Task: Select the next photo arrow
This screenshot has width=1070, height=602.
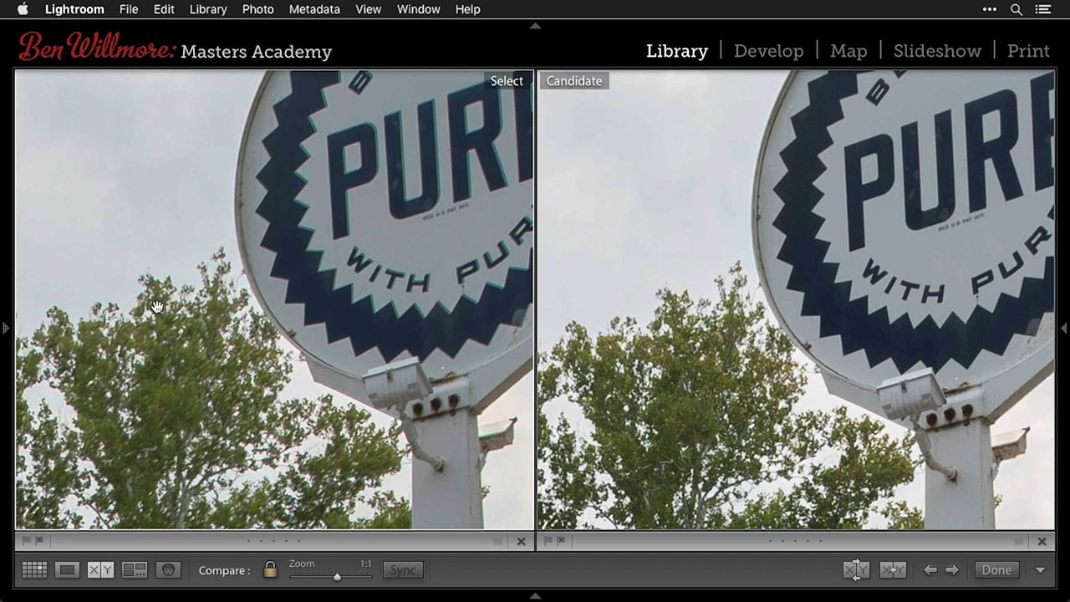Action: click(x=951, y=570)
